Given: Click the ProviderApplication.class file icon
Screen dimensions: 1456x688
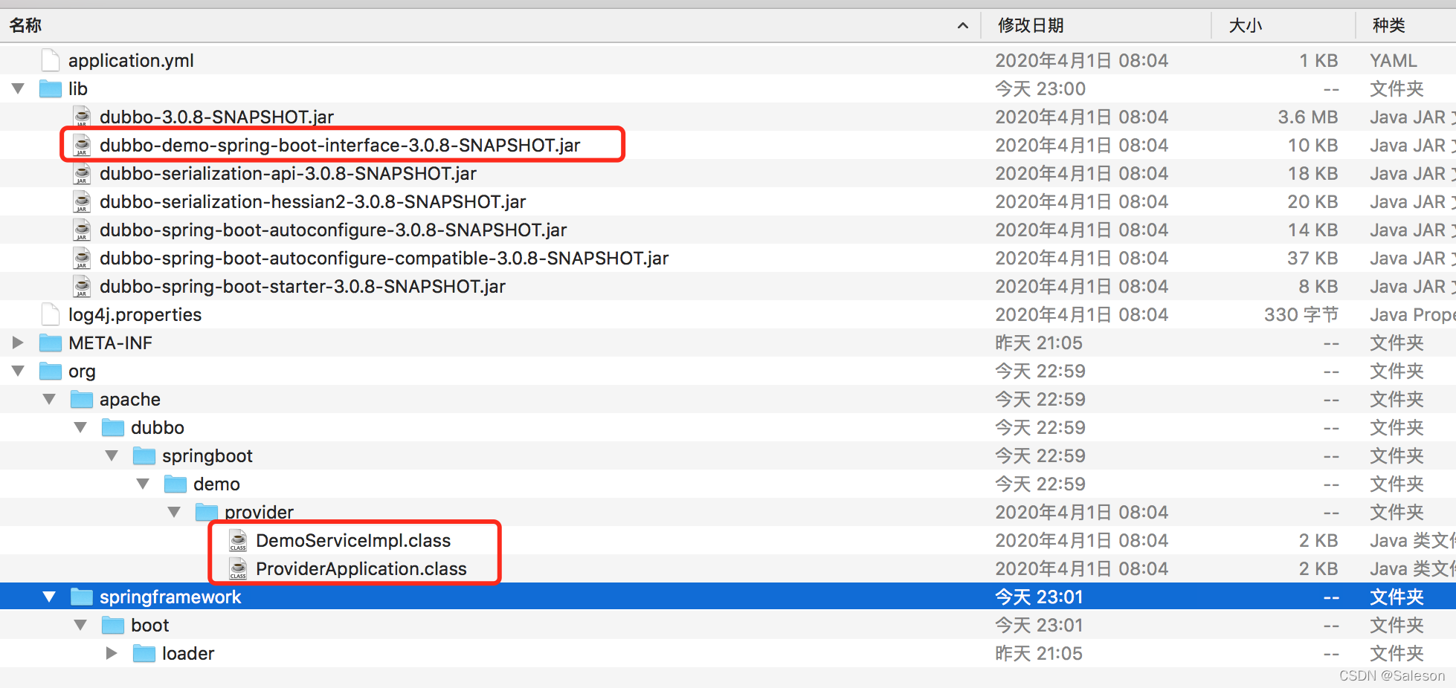Looking at the screenshot, I should [x=238, y=568].
